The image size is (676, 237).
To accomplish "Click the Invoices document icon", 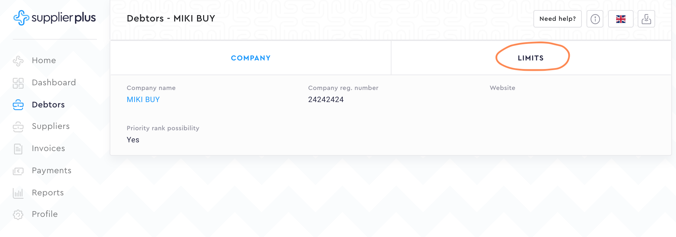I will pos(18,149).
